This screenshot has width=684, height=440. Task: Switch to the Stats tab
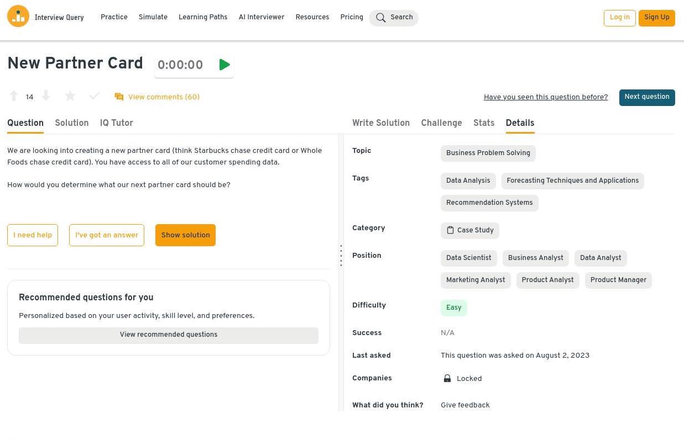[x=483, y=123]
